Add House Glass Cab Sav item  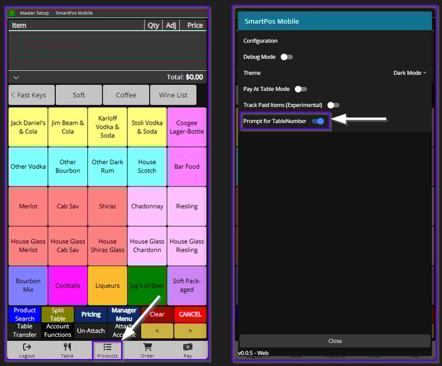coord(67,246)
